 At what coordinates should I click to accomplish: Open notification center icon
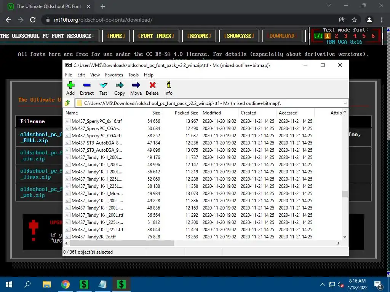pyautogui.click(x=378, y=285)
